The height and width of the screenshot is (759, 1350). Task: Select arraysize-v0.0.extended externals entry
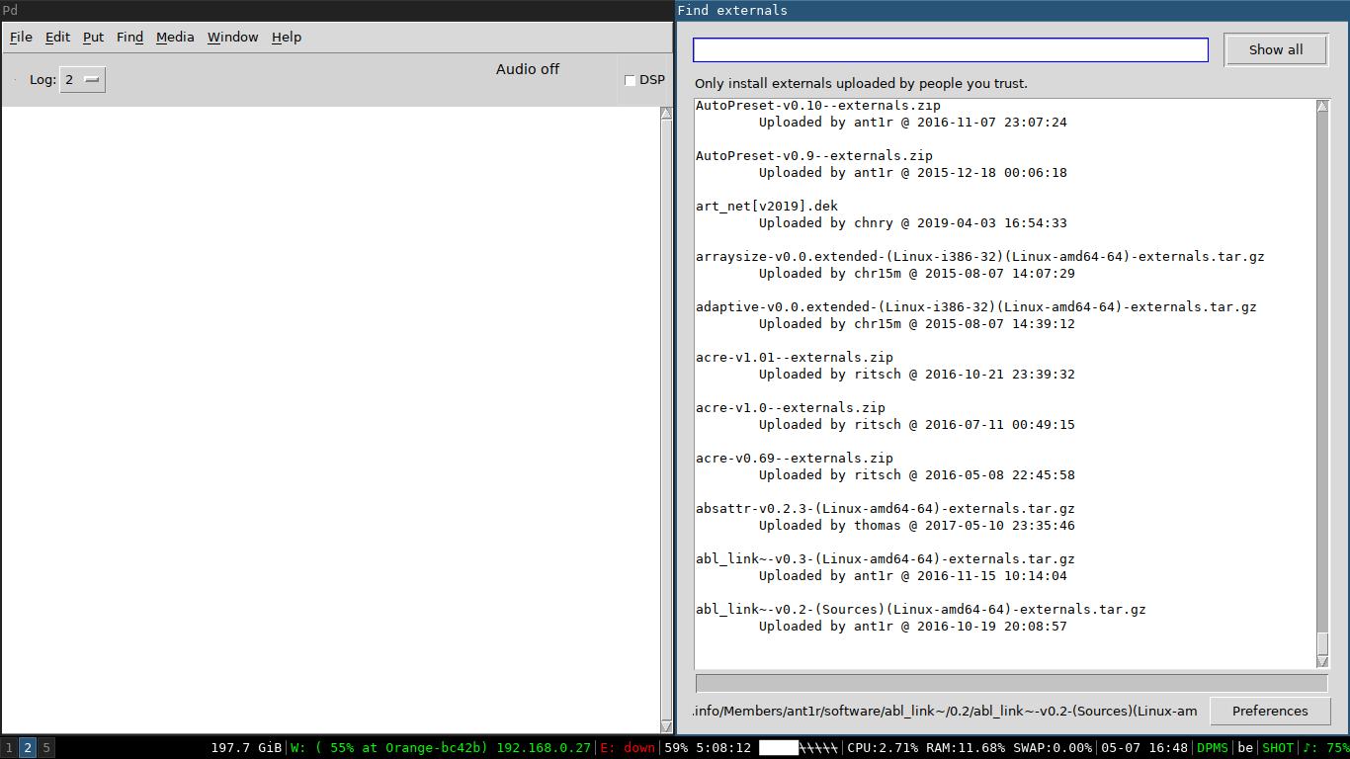pos(980,257)
